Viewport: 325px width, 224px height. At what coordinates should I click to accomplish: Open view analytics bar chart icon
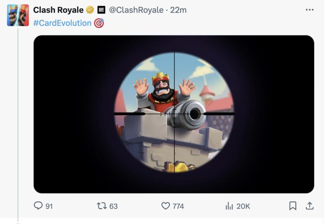click(x=229, y=206)
